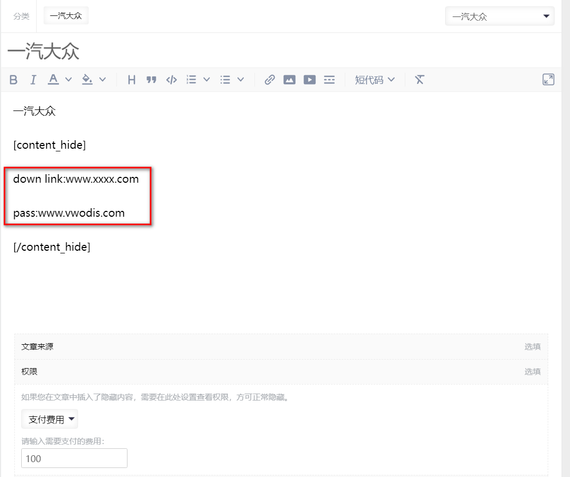Click 选填 next to 权限
Screen dimensions: 570x477
pos(532,371)
